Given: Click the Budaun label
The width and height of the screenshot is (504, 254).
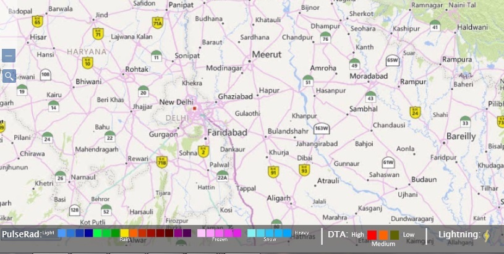Looking at the screenshot, I should pos(424,179).
